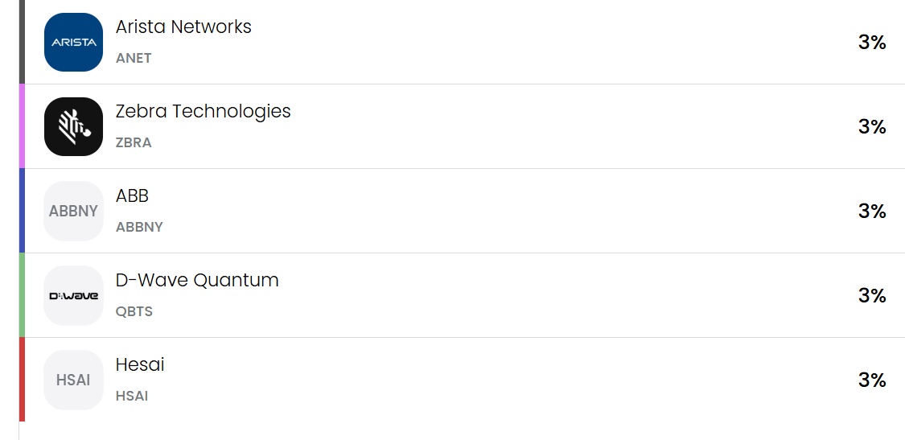Viewport: 905px width, 440px height.
Task: Click the D-Wave logo icon
Action: 73,296
